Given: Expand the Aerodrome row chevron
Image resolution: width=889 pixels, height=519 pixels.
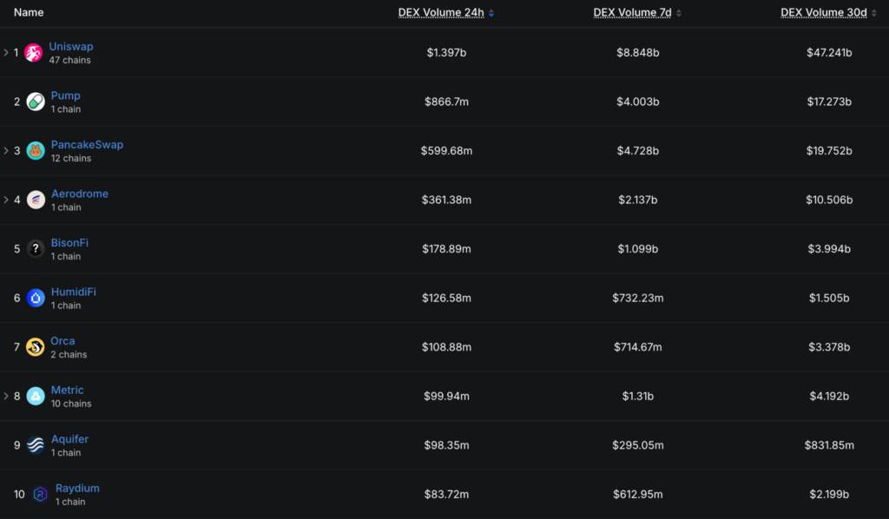Looking at the screenshot, I should point(6,200).
